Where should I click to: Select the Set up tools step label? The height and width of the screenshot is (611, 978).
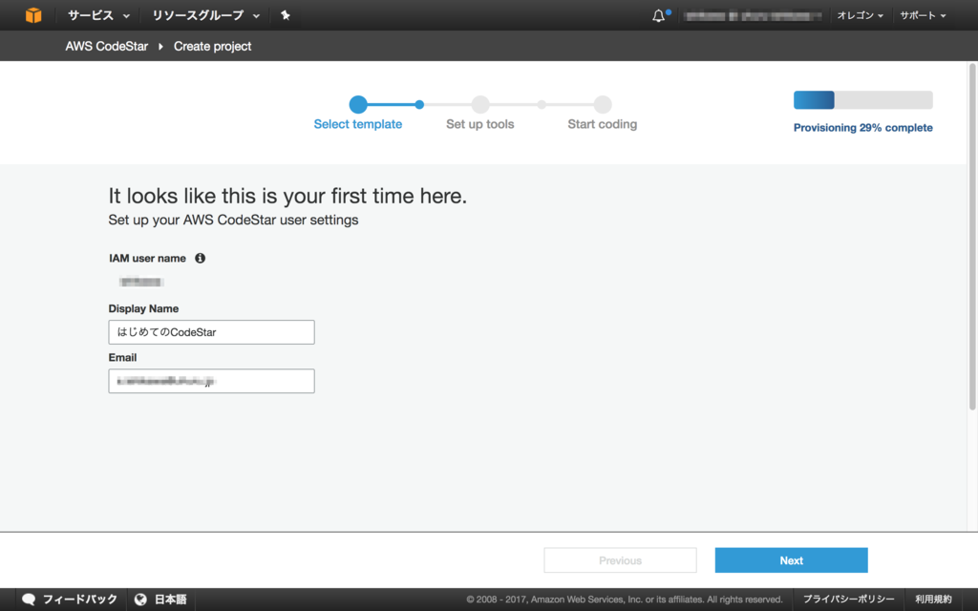click(480, 124)
